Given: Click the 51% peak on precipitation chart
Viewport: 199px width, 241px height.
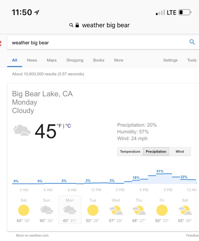Looking at the screenshot, I should pyautogui.click(x=160, y=171).
